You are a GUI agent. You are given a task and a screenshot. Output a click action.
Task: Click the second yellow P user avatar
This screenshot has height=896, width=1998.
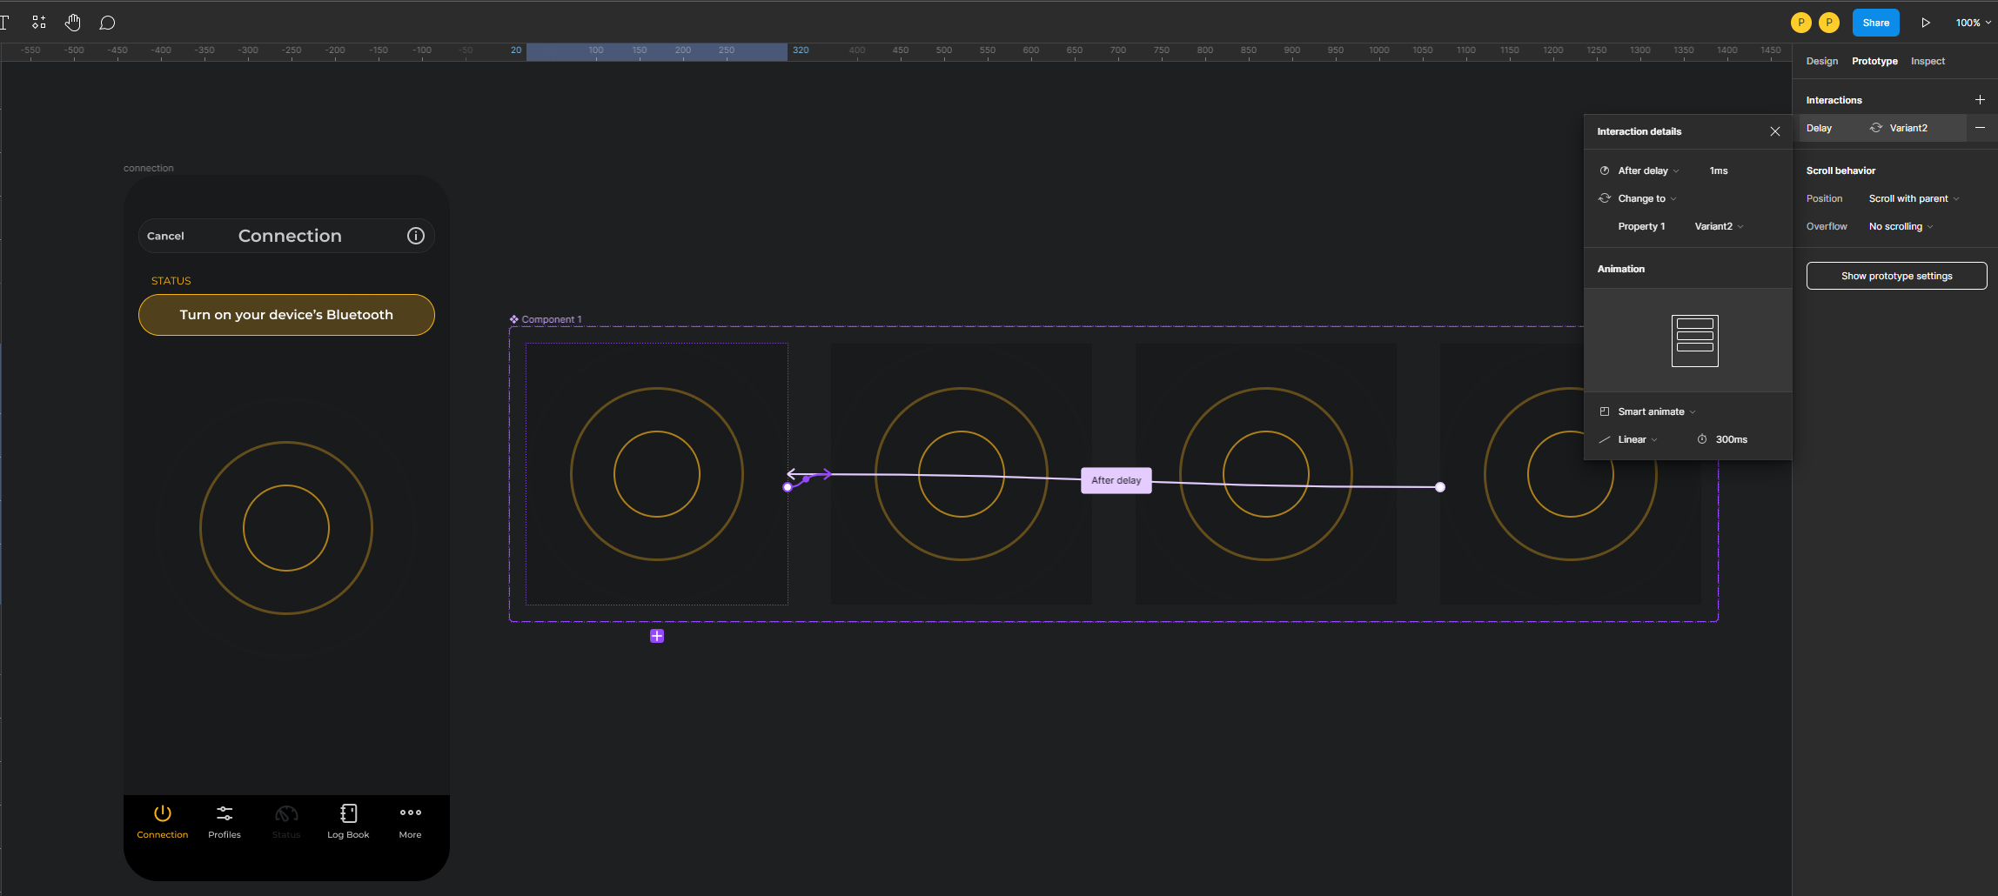(1829, 23)
